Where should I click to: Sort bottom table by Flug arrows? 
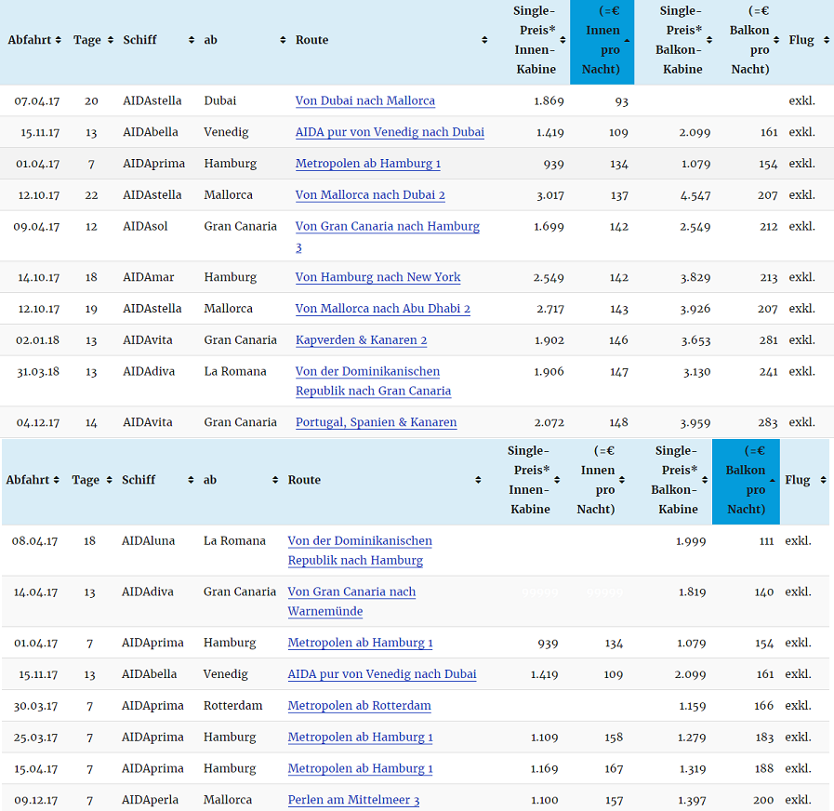coord(823,480)
